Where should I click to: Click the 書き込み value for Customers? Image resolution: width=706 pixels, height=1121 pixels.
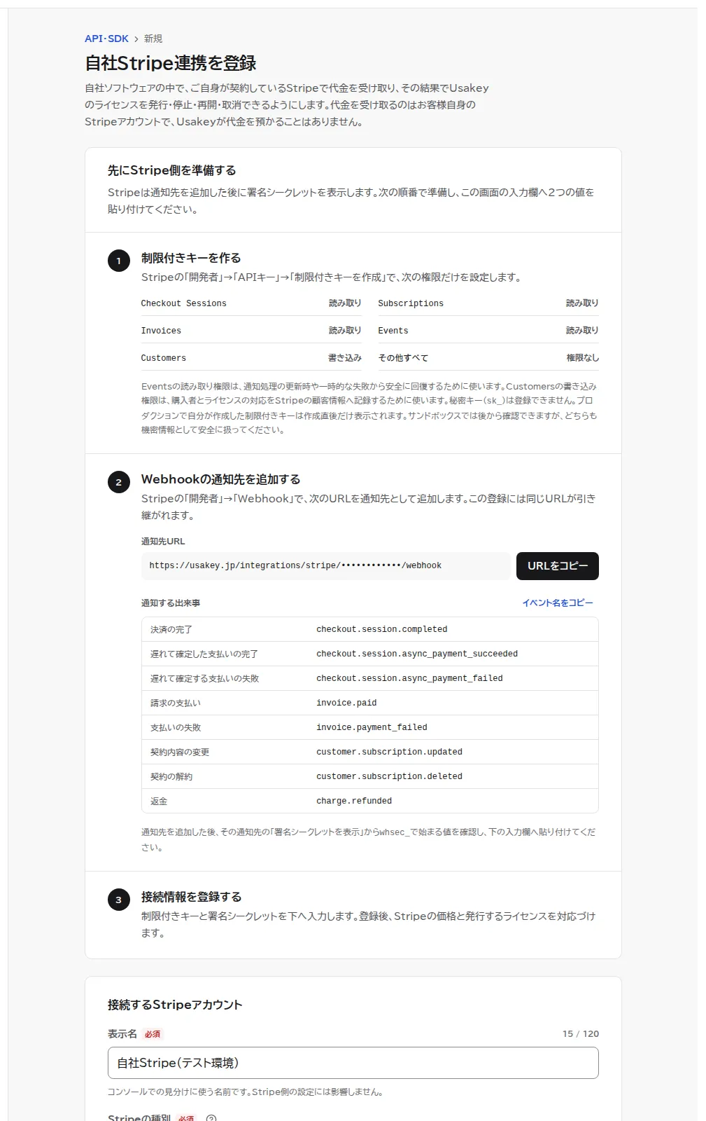click(x=345, y=358)
